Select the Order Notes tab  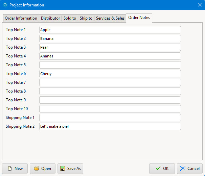[139, 18]
